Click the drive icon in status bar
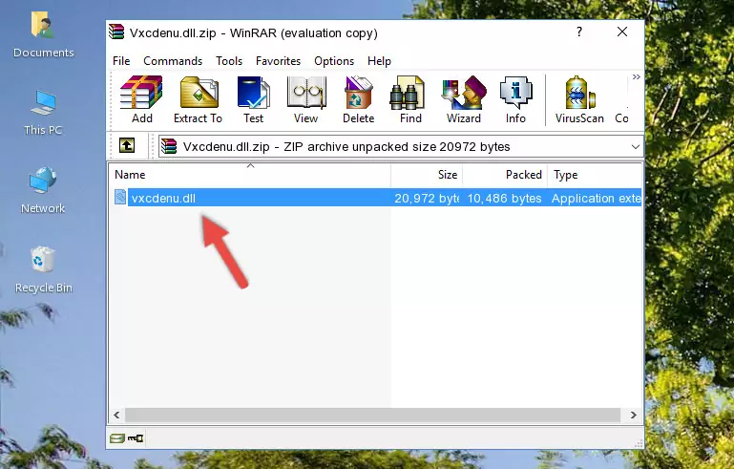This screenshot has width=734, height=469. click(x=117, y=438)
